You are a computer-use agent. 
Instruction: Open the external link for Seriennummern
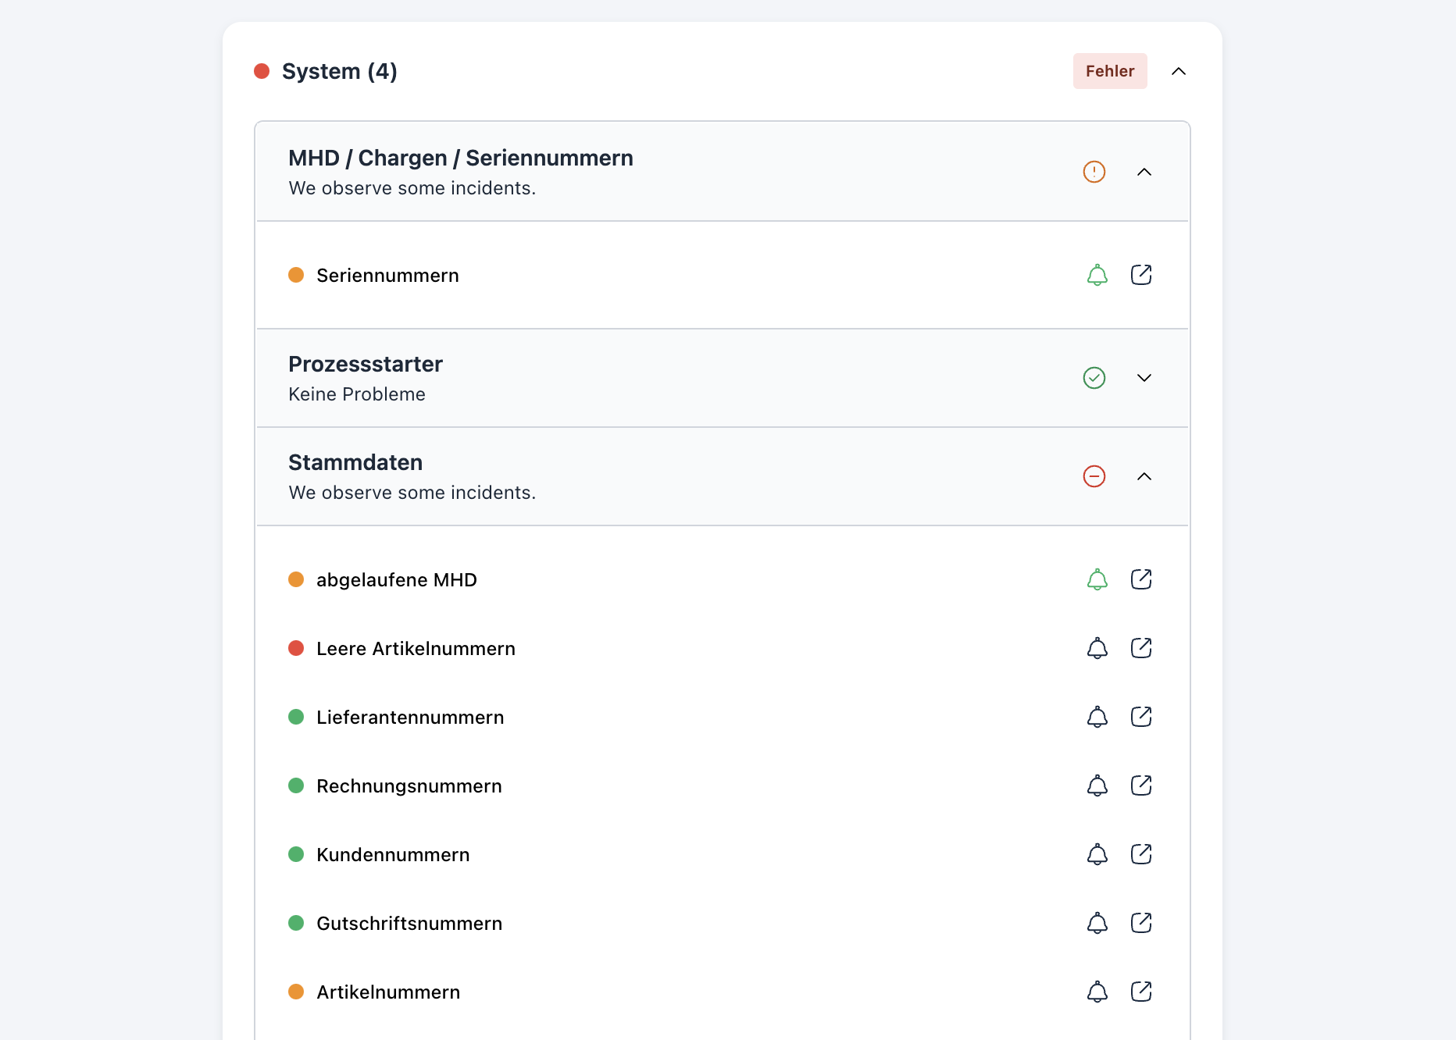pos(1141,275)
